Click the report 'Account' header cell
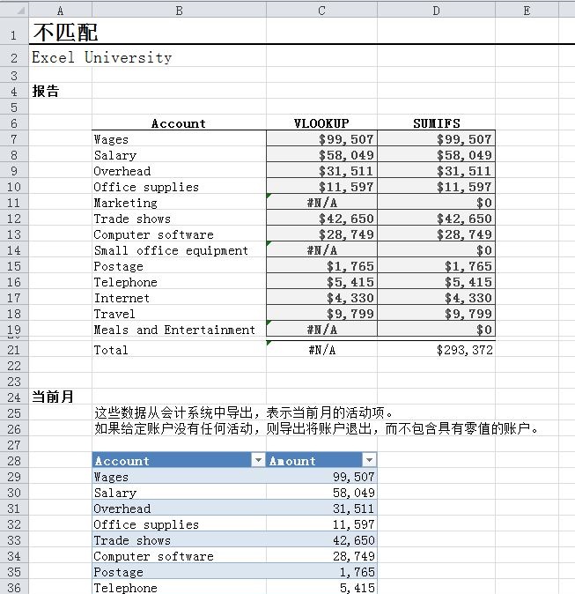This screenshot has height=594, width=575. click(x=179, y=123)
